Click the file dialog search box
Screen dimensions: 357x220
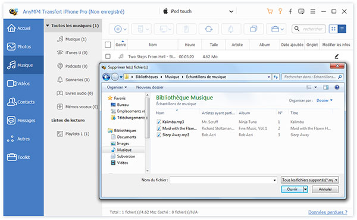(x=312, y=77)
